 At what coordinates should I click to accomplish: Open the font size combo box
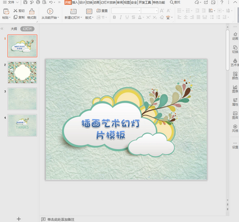coord(149,11)
